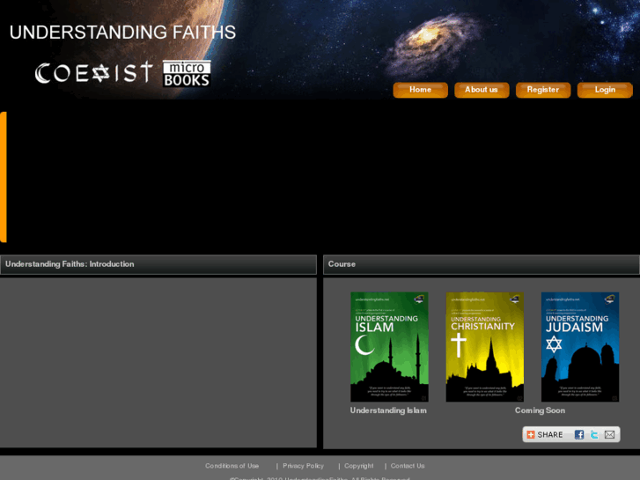This screenshot has height=480, width=640.
Task: Open the Understanding Judaism book cover
Action: click(x=580, y=347)
